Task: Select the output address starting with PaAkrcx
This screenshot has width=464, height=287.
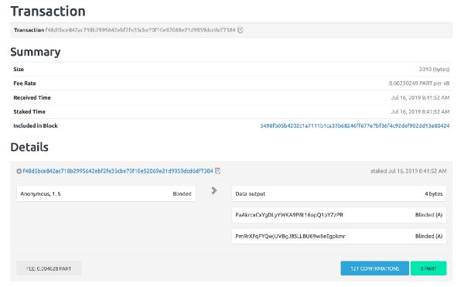Action: pos(289,215)
